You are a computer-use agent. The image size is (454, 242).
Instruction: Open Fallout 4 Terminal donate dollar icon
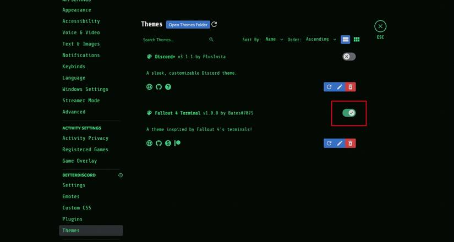168,143
